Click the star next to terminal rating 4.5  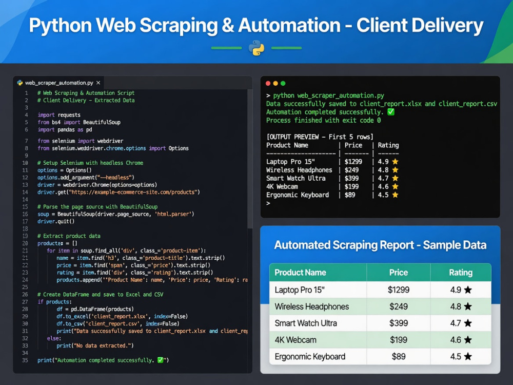(x=395, y=195)
